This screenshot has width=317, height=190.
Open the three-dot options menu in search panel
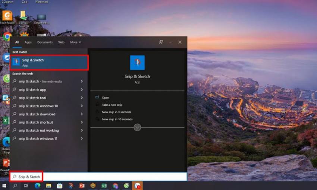[170, 42]
